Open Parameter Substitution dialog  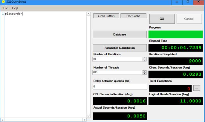[x=120, y=48]
